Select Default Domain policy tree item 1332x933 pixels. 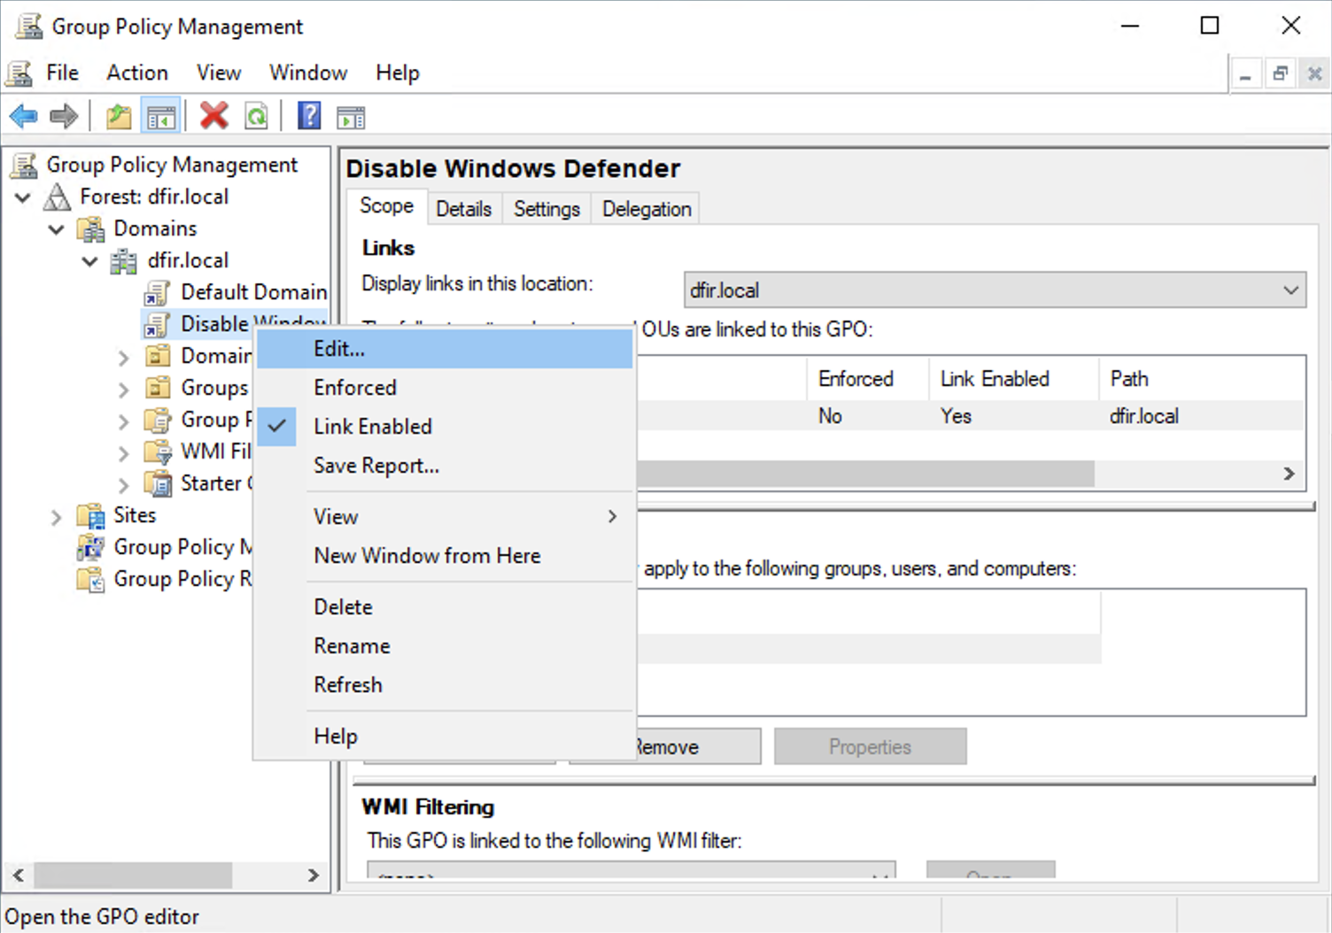coord(252,292)
